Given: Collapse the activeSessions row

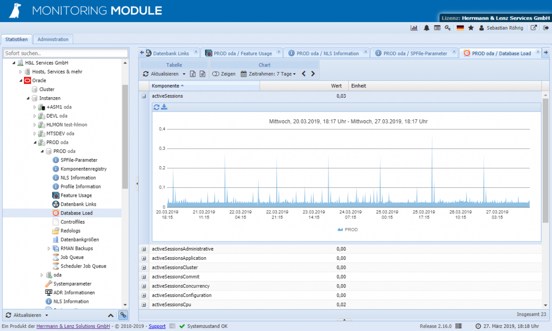Looking at the screenshot, I should [x=144, y=96].
